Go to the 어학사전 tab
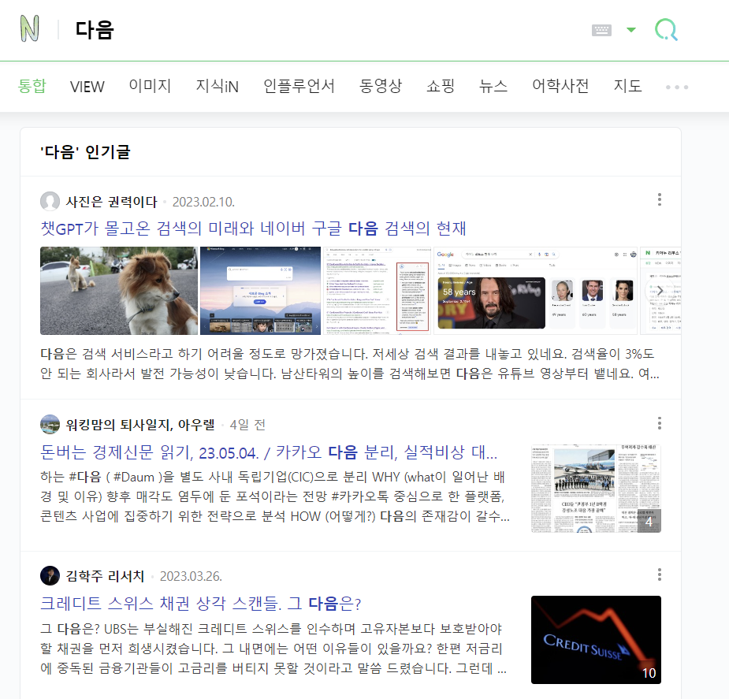Viewport: 729px width, 699px height. pyautogui.click(x=560, y=86)
